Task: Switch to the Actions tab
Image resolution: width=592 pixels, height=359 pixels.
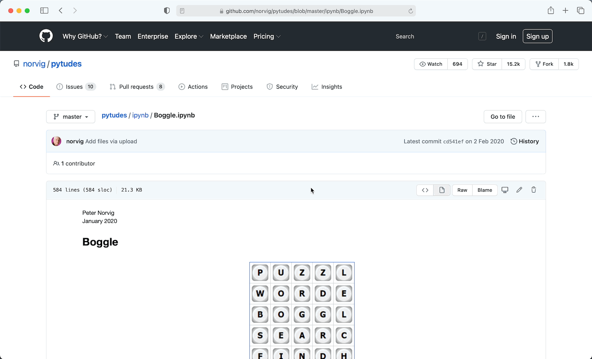Action: click(x=193, y=87)
